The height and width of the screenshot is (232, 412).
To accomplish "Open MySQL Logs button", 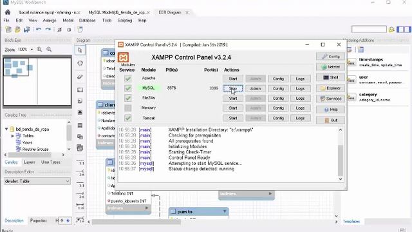I will coord(300,89).
